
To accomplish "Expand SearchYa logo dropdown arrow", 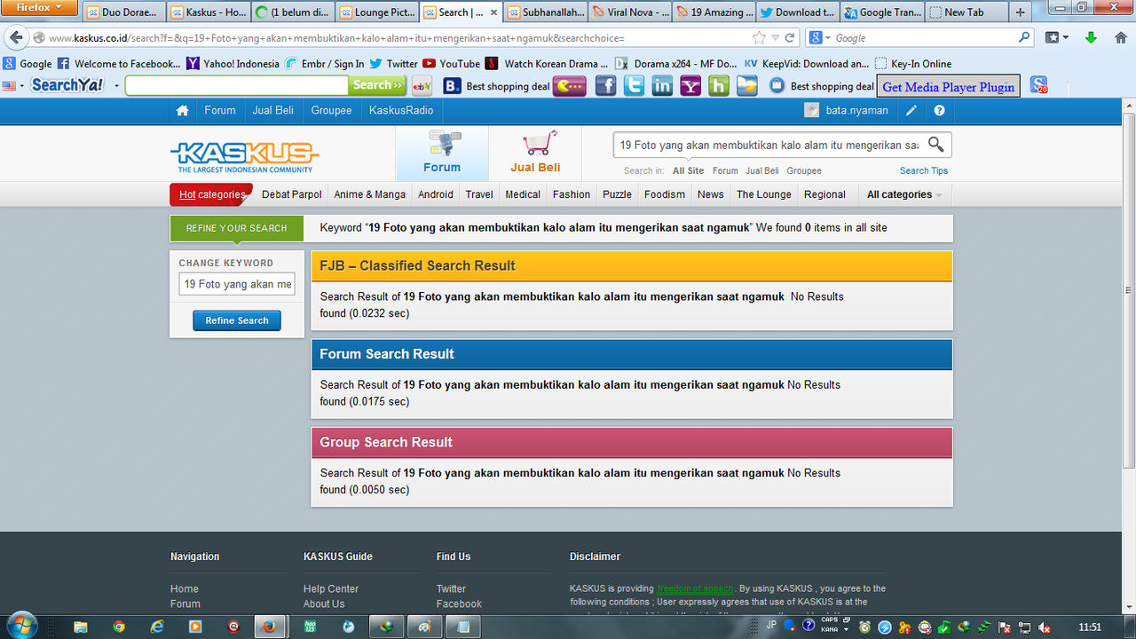I will pyautogui.click(x=116, y=86).
